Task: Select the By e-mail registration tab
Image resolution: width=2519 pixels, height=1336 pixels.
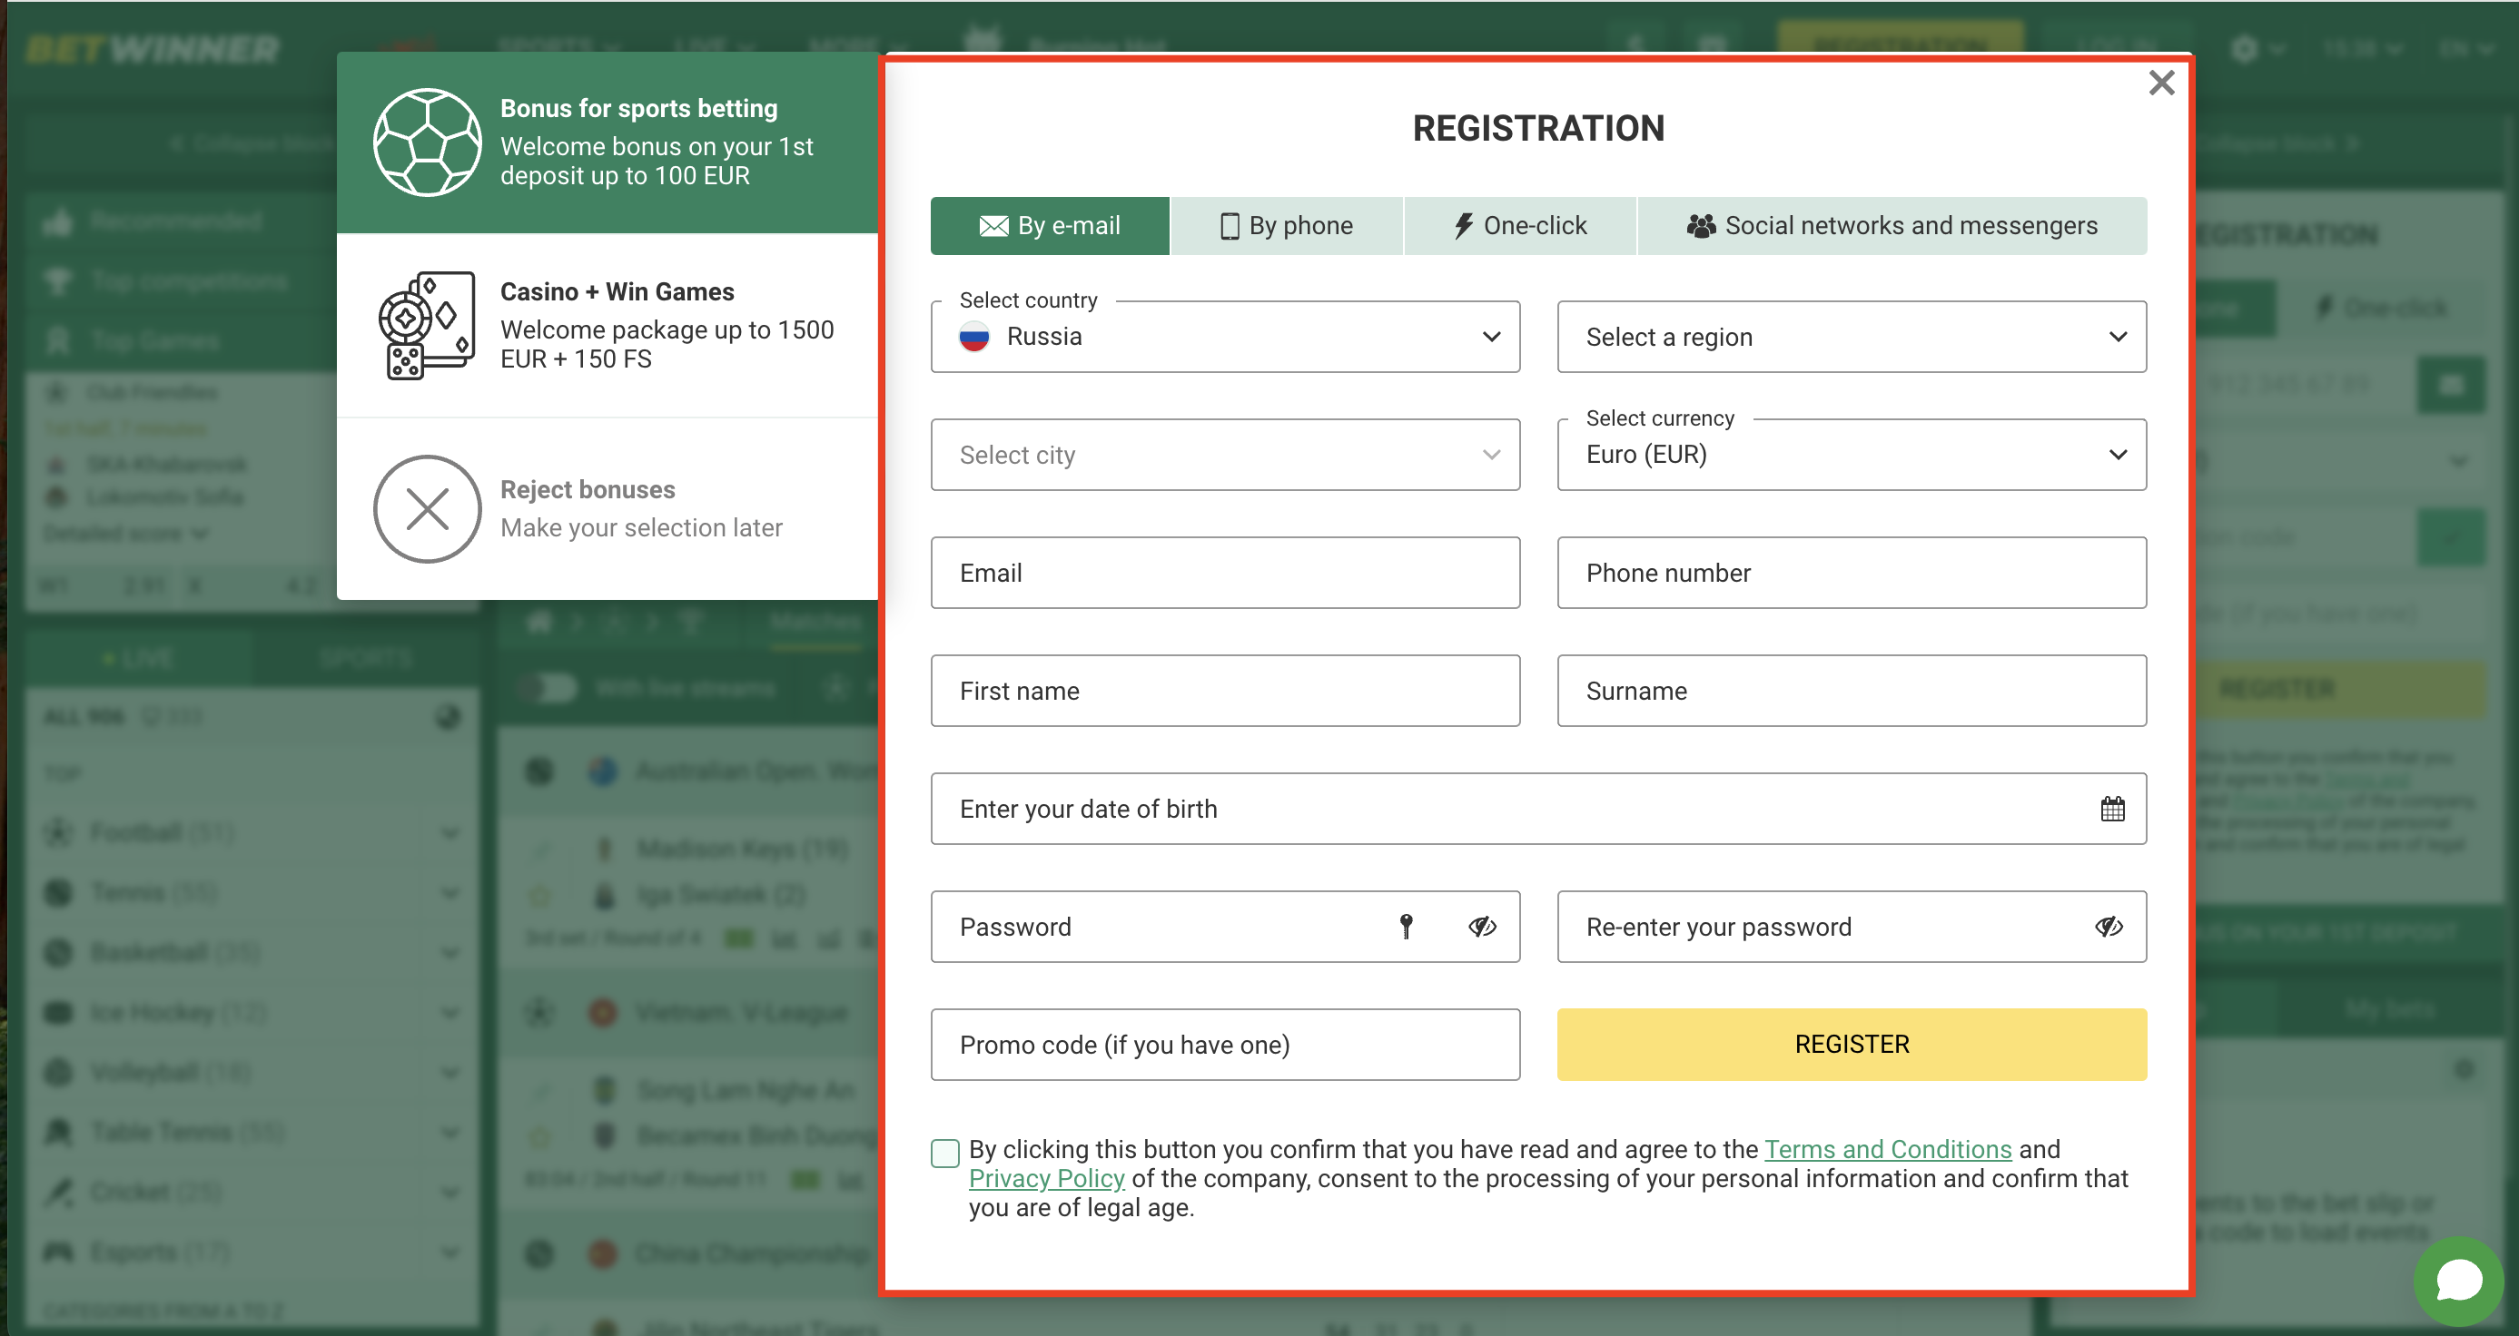Action: coord(1049,226)
